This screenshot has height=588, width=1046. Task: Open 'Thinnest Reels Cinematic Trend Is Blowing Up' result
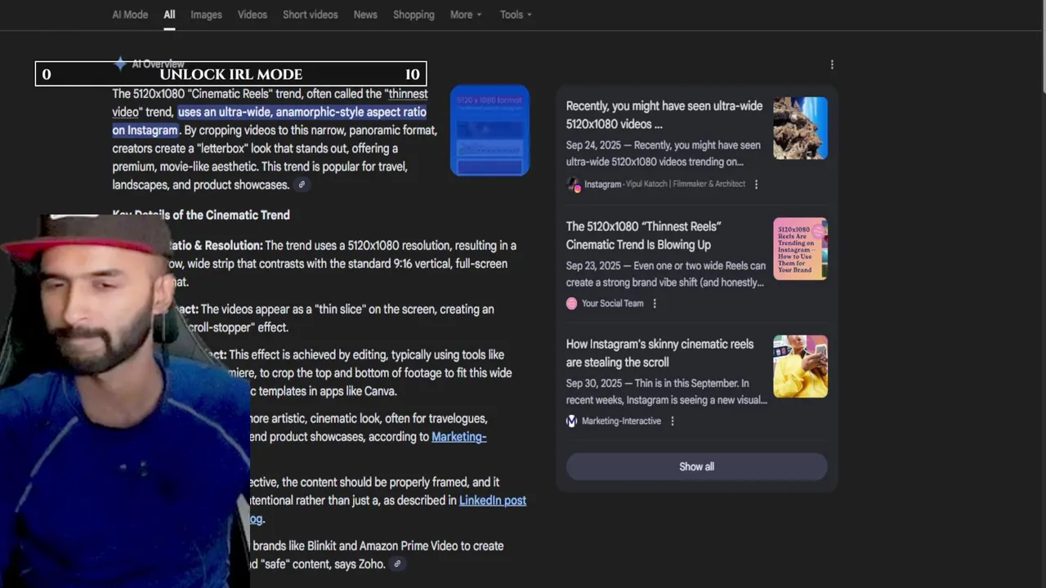[x=644, y=235]
